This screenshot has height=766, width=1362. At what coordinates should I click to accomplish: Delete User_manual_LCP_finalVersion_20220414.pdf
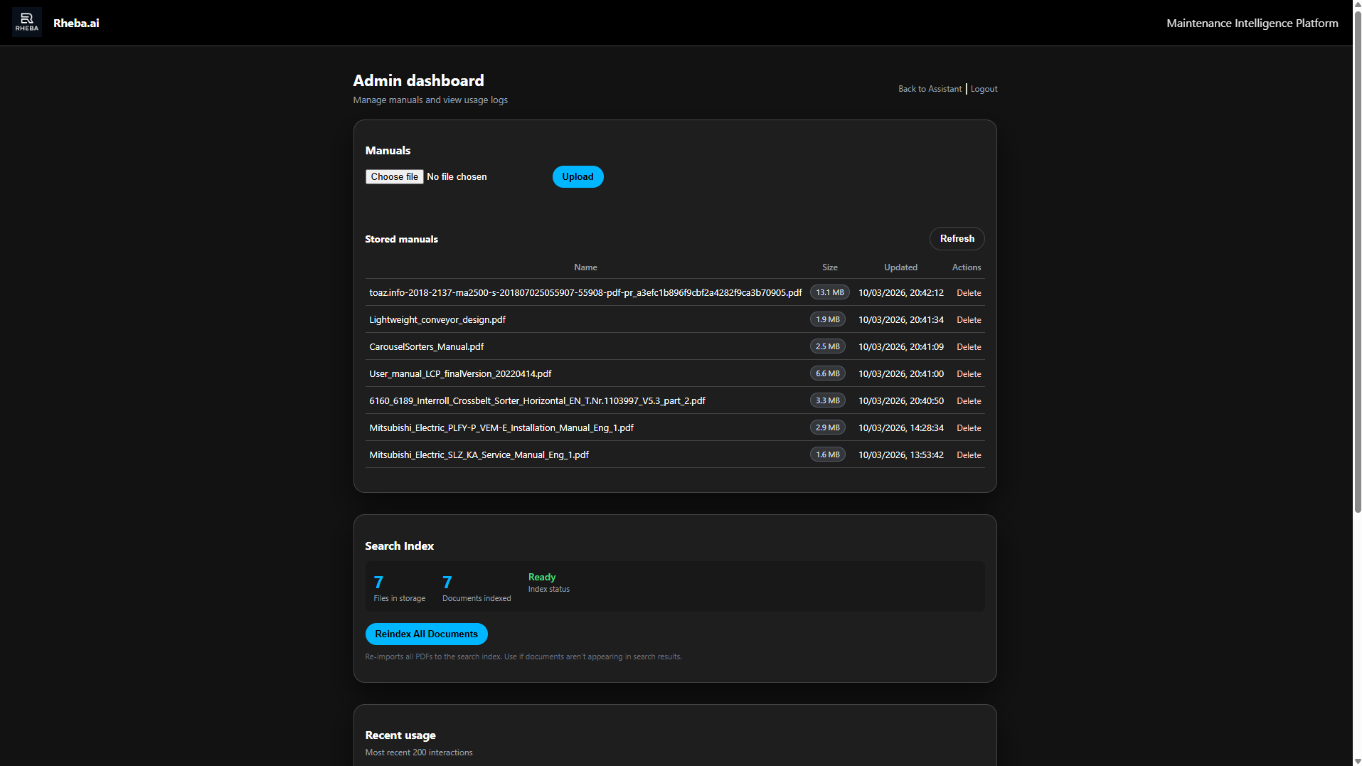969,373
